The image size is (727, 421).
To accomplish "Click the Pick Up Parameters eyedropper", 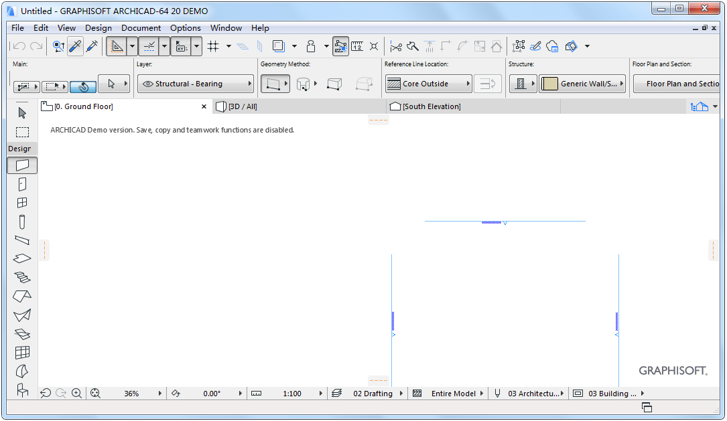I will 75,46.
